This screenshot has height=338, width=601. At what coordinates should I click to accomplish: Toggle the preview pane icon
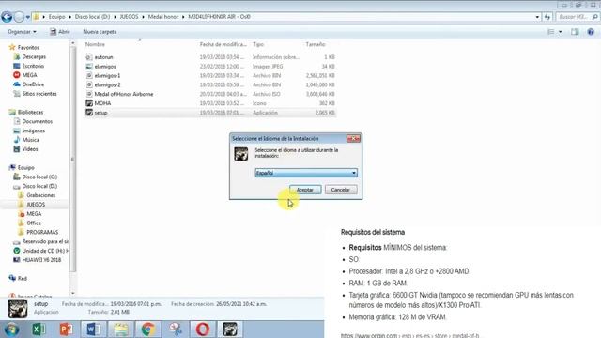pos(575,32)
